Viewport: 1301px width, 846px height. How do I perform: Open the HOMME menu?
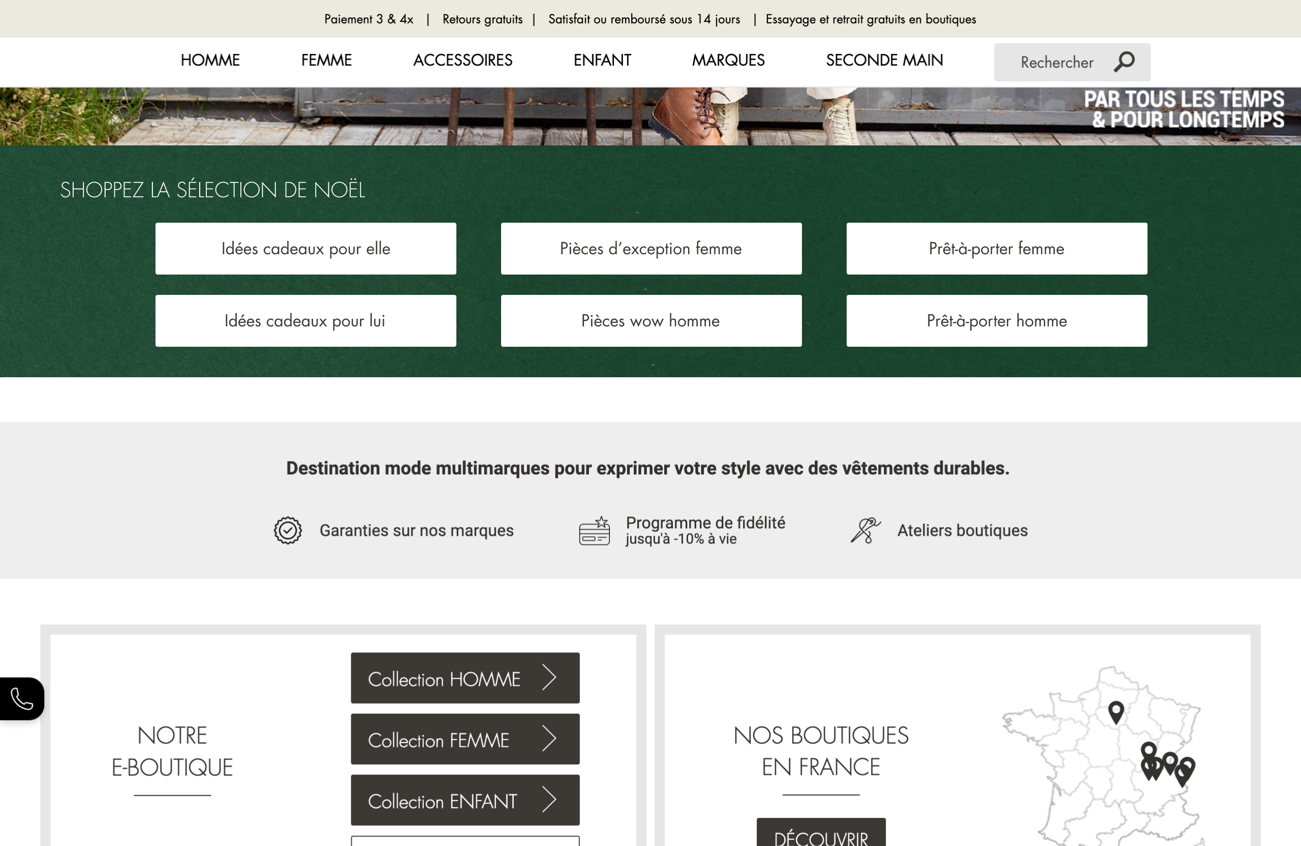click(210, 60)
